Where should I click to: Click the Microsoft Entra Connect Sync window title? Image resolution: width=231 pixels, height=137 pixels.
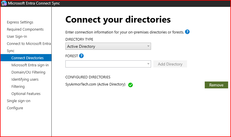coord(34,3)
